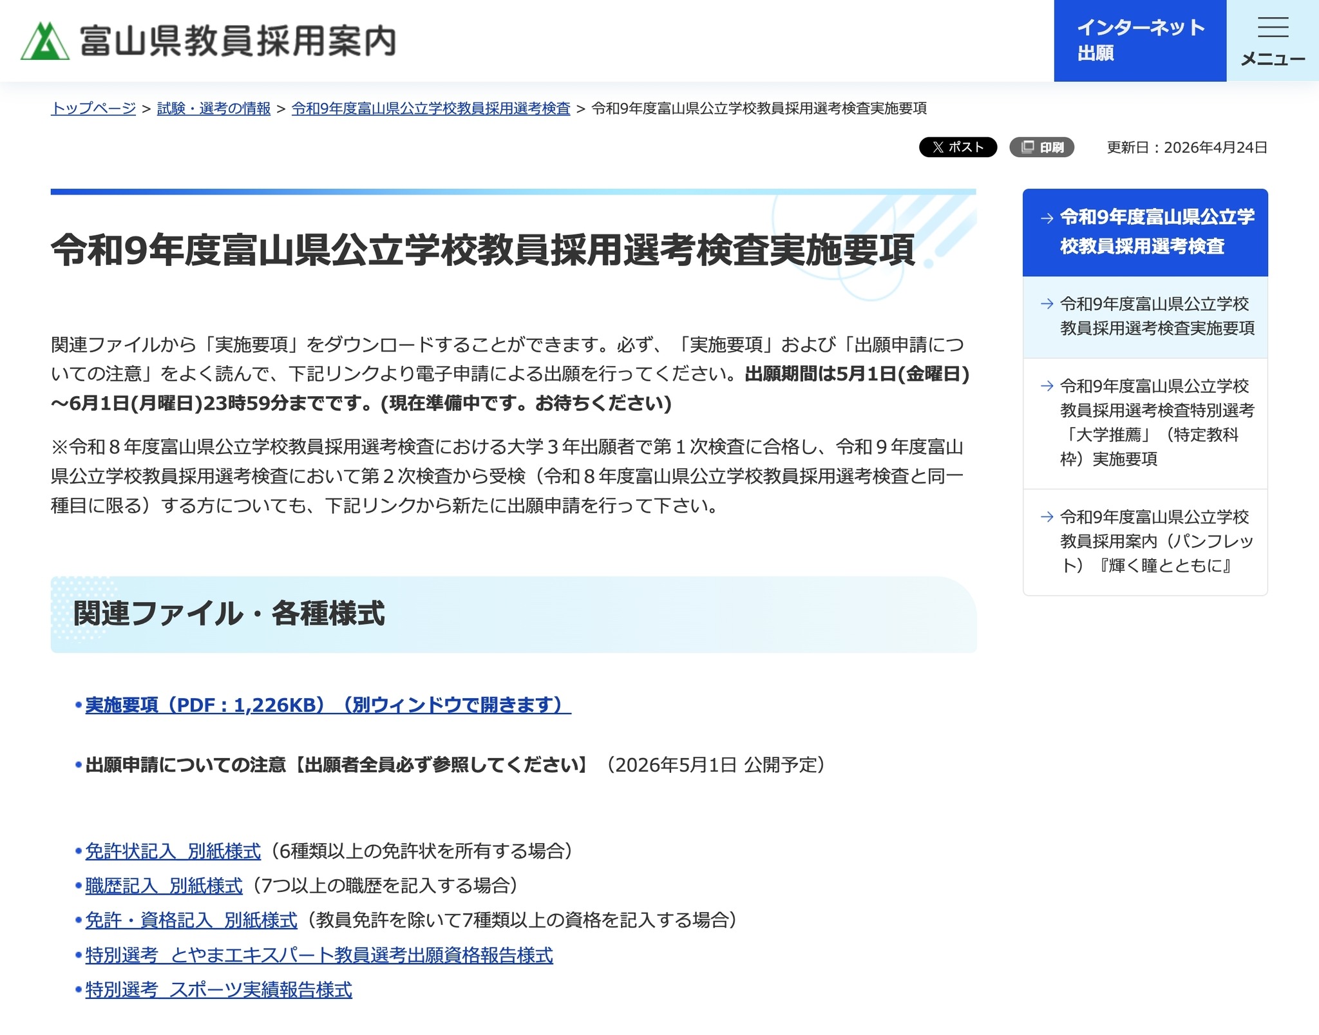Click the 印刷 print button
Viewport: 1319px width, 1035px height.
point(1041,147)
